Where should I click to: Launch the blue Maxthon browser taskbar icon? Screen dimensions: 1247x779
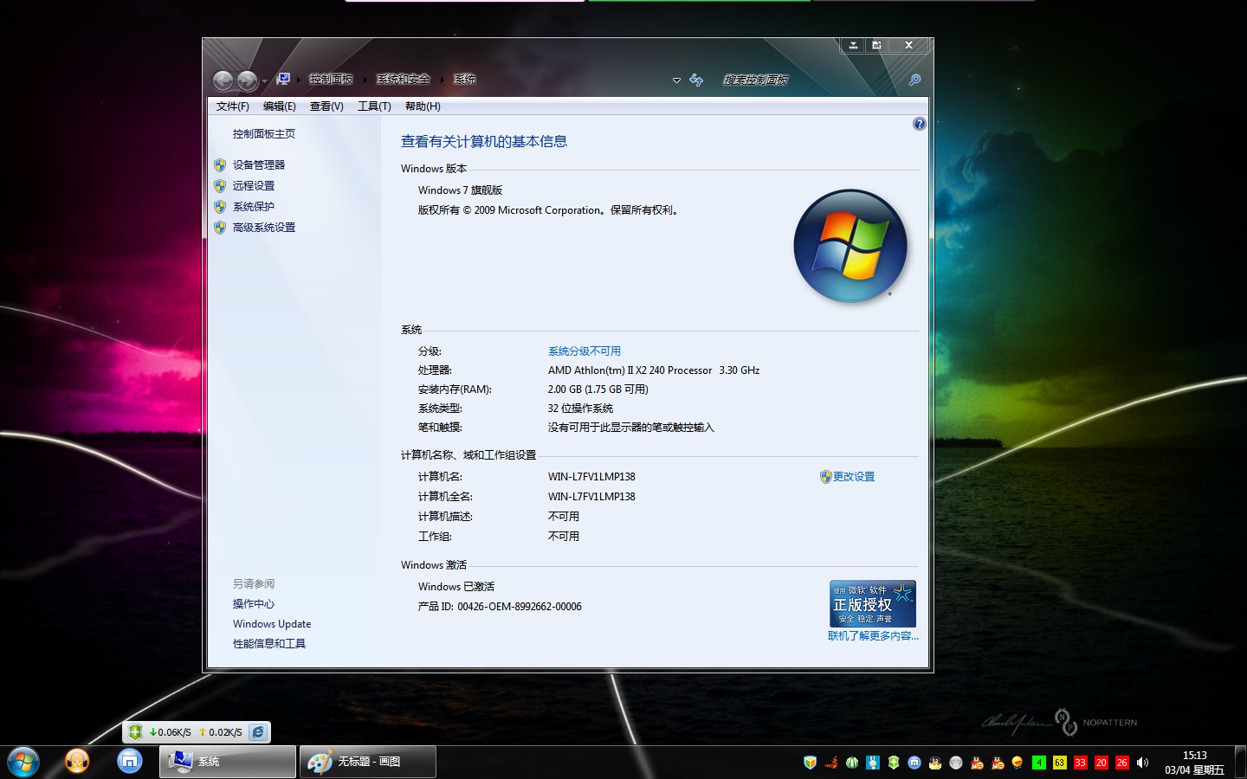(130, 762)
